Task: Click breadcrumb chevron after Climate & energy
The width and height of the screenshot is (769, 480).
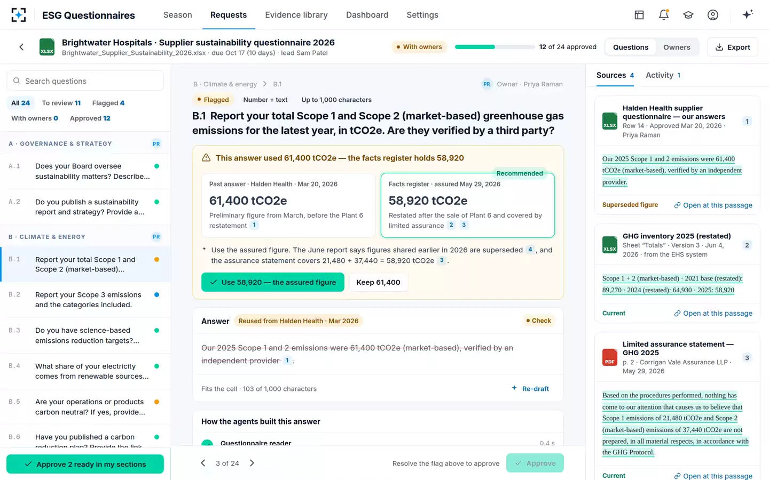Action: pos(265,84)
